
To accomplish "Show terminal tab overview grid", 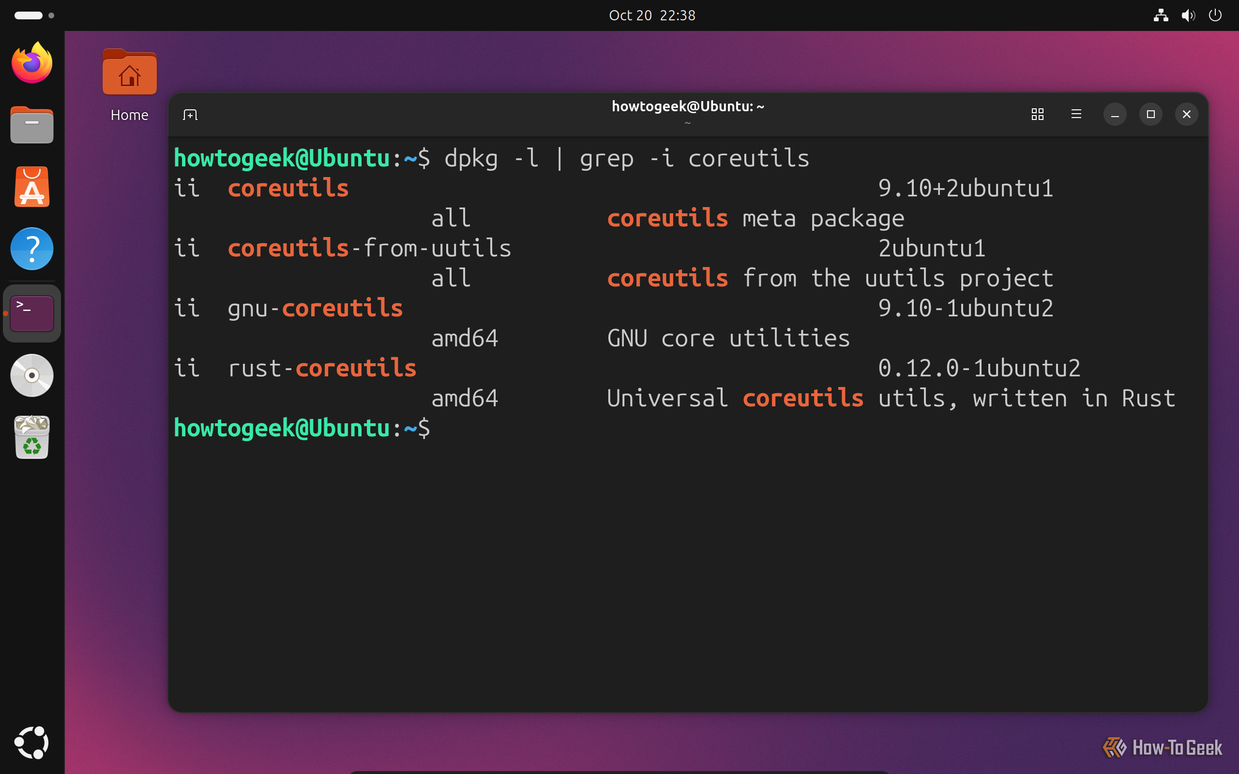I will (x=1037, y=114).
